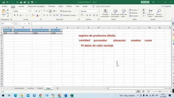Open DIRECCION column filter dropdown
This screenshot has width=174, height=98.
click(61, 30)
